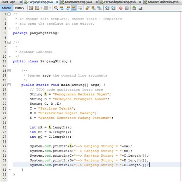Click Shift Line Left icon
Screen dimensions: 182x182
tap(107, 8)
